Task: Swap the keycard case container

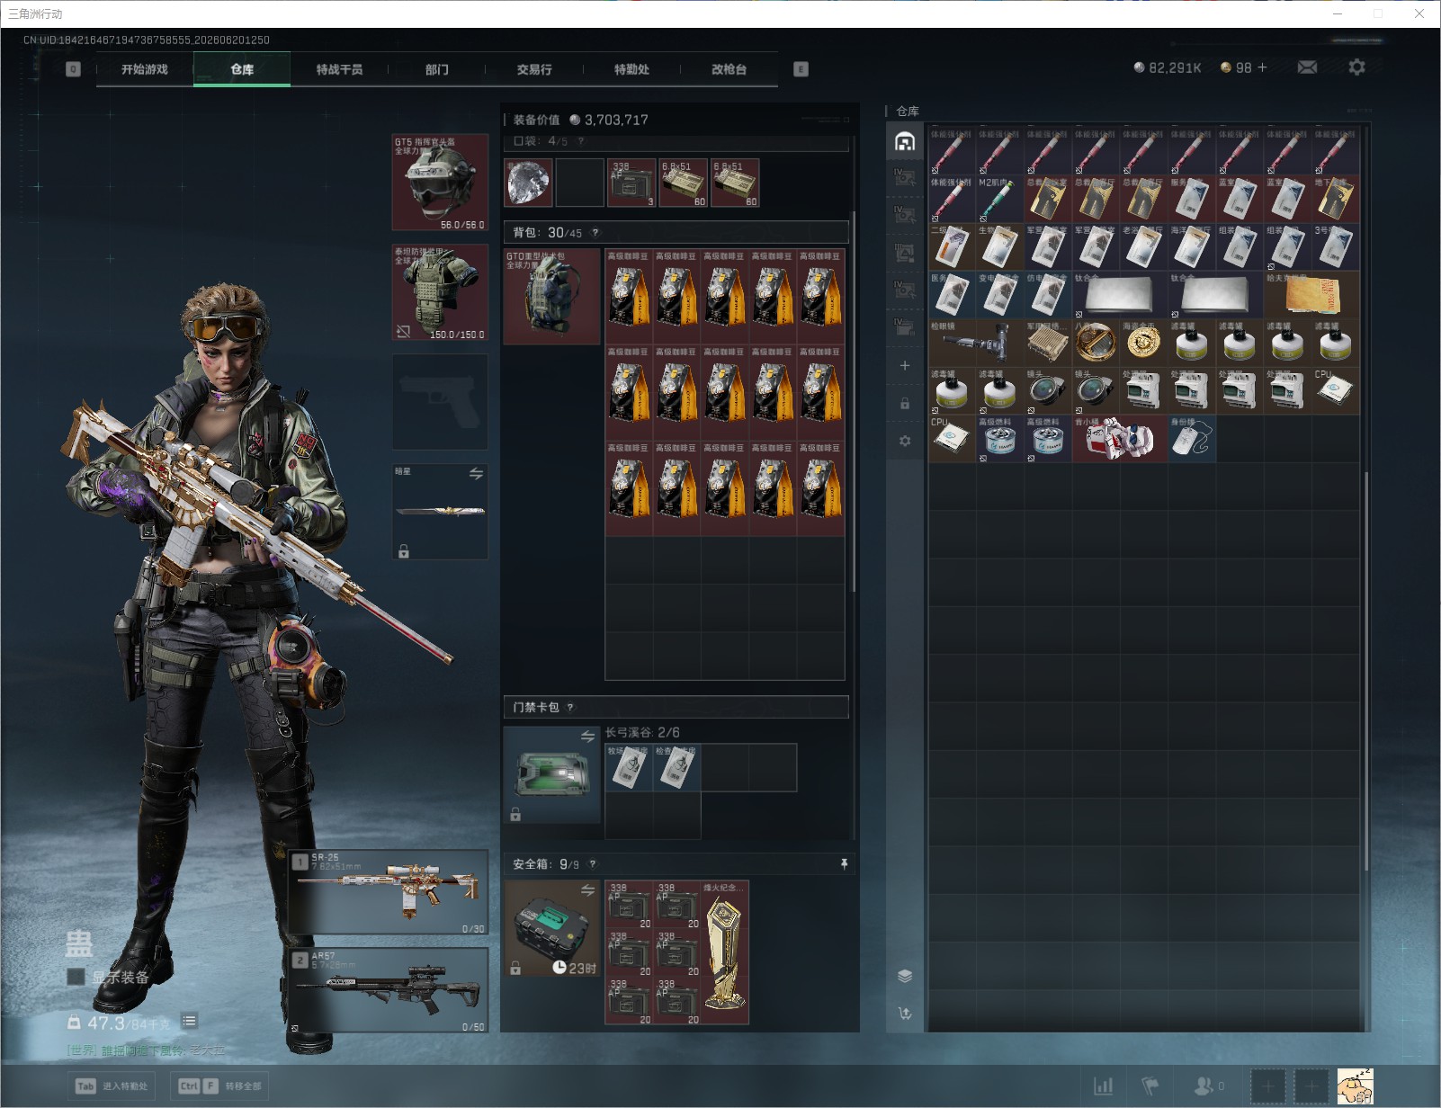Action: coord(587,737)
